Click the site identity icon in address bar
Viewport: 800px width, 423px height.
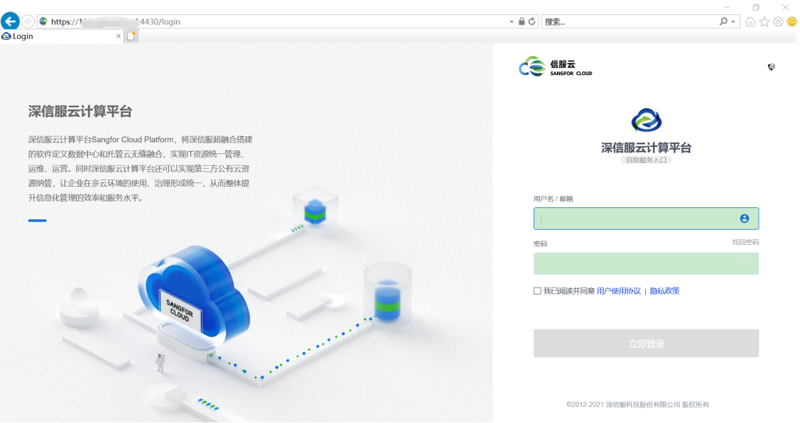click(43, 21)
